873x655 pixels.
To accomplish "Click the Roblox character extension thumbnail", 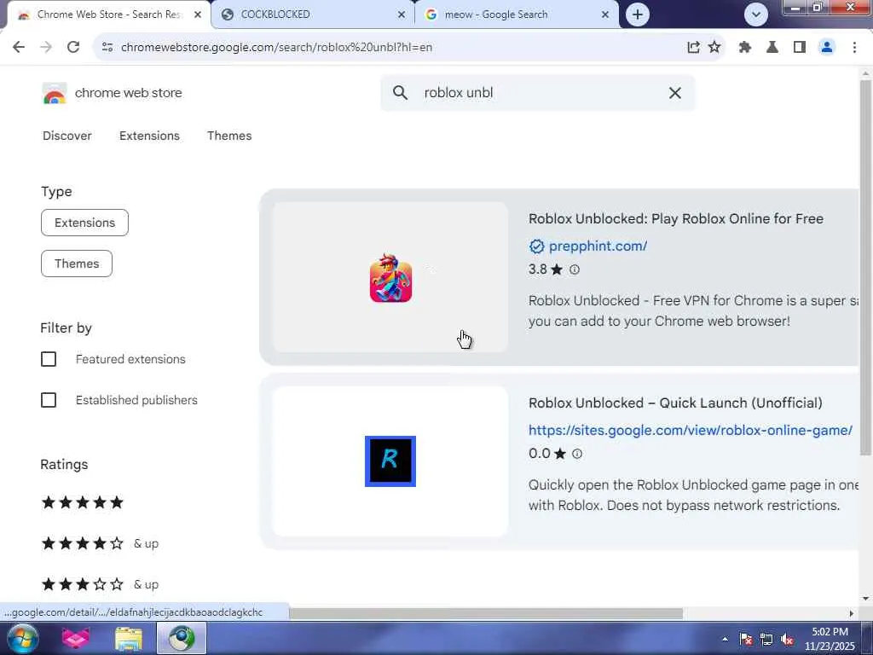I will [390, 277].
